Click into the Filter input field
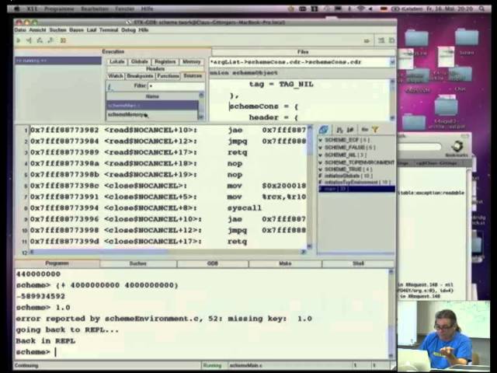Viewport: 497px width, 373px height. [x=176, y=86]
